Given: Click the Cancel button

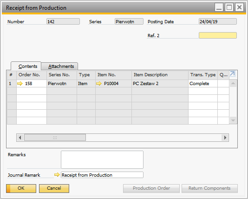Looking at the screenshot, I should tap(54, 188).
